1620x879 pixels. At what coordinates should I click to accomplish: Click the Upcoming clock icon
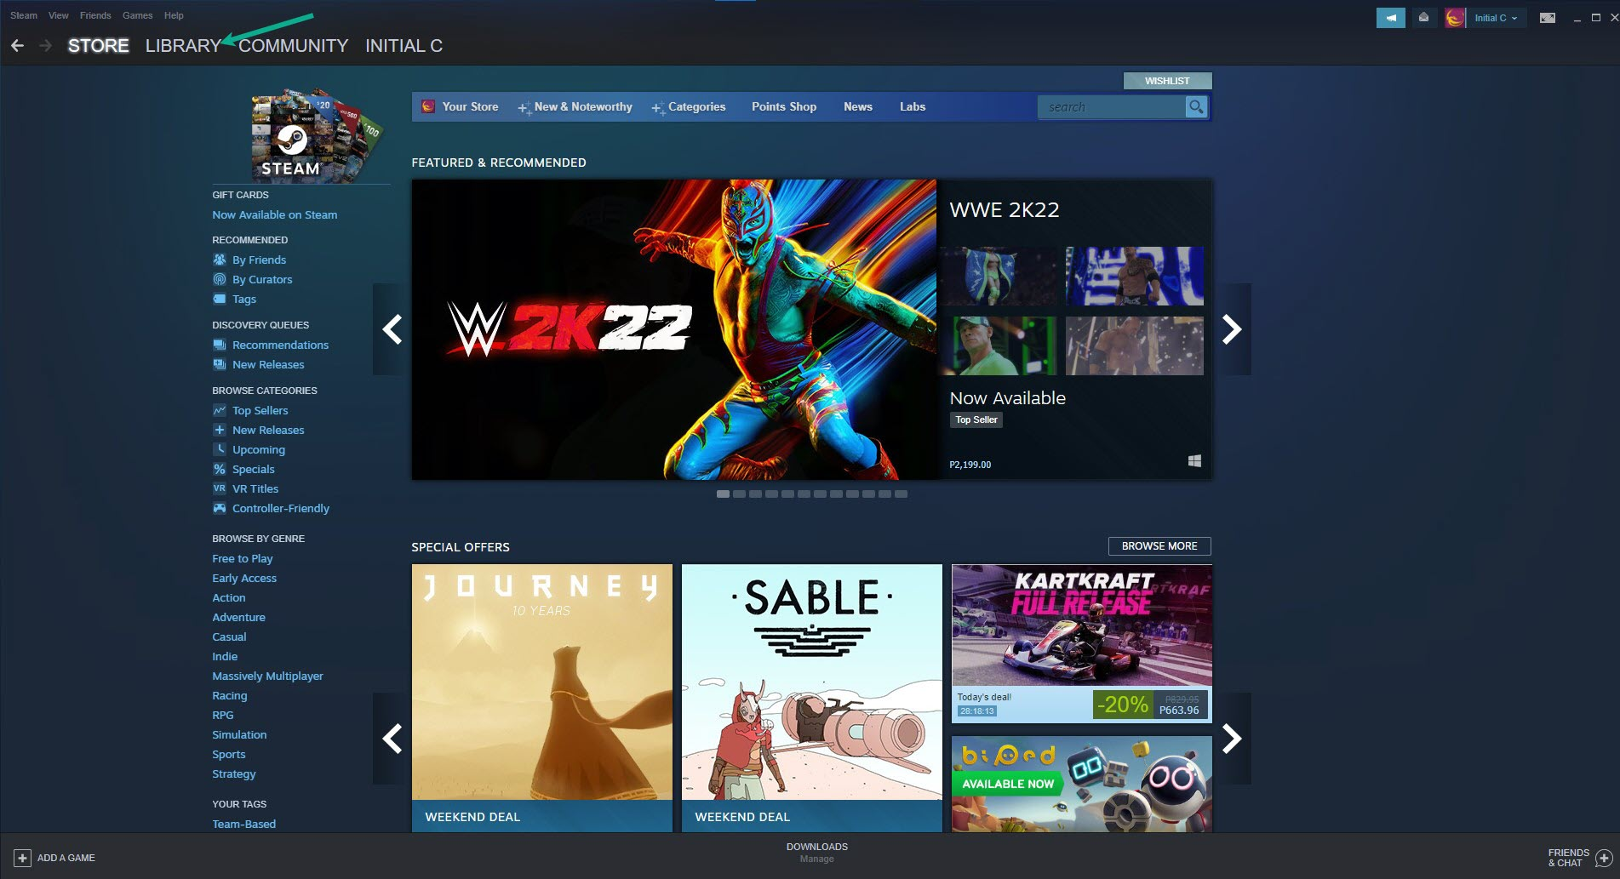[220, 449]
